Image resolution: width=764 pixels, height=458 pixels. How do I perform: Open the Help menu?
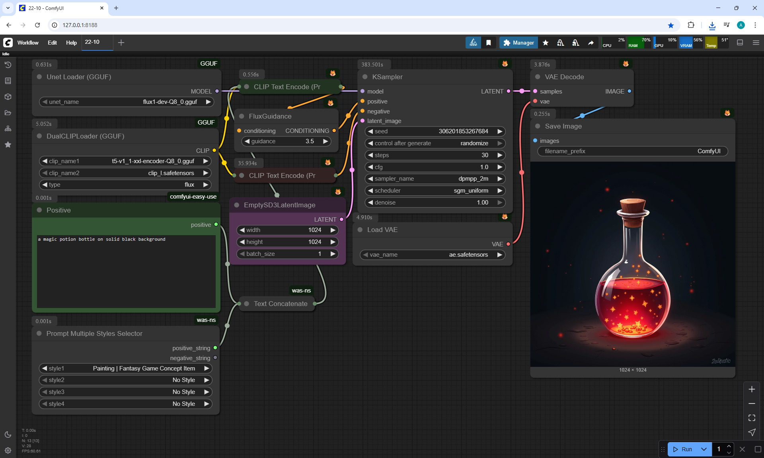click(x=71, y=43)
